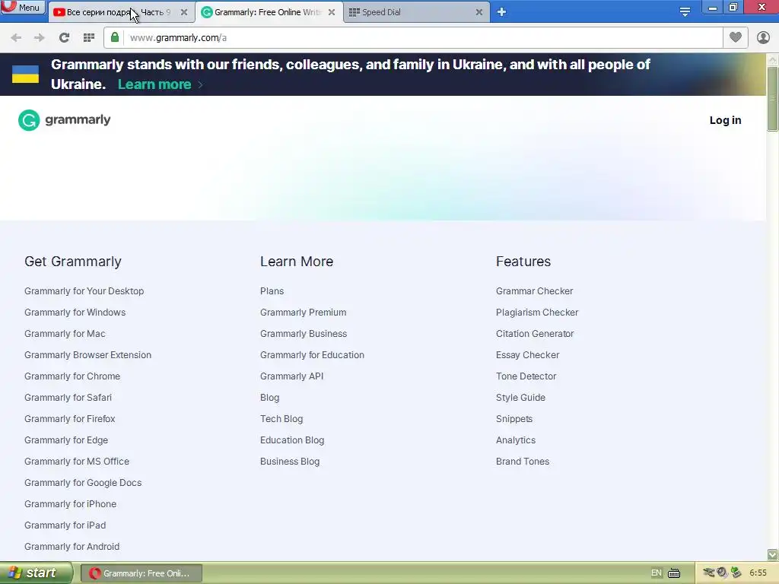Click the Grammarly logo
The width and height of the screenshot is (779, 584).
(65, 120)
